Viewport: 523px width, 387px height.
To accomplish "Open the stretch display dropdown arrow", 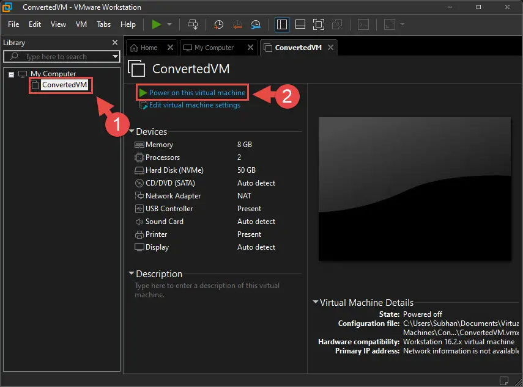I will tap(402, 24).
